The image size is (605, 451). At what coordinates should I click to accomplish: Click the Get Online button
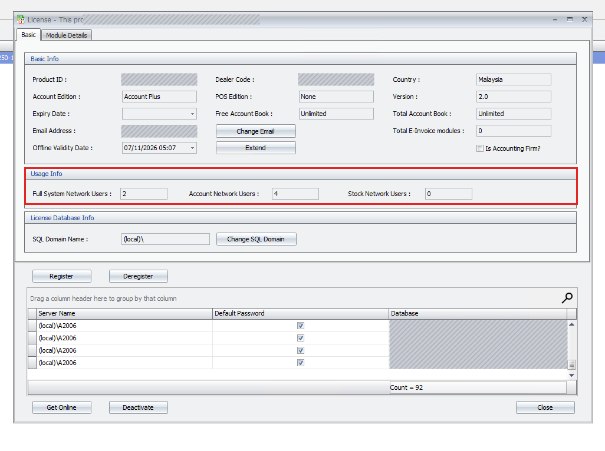point(62,407)
